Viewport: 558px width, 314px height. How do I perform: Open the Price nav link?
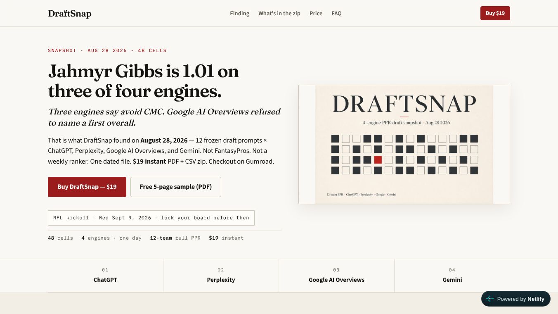click(316, 13)
